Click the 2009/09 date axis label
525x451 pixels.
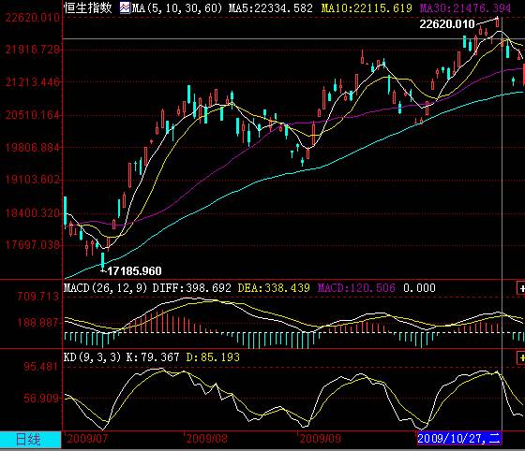[x=320, y=438]
